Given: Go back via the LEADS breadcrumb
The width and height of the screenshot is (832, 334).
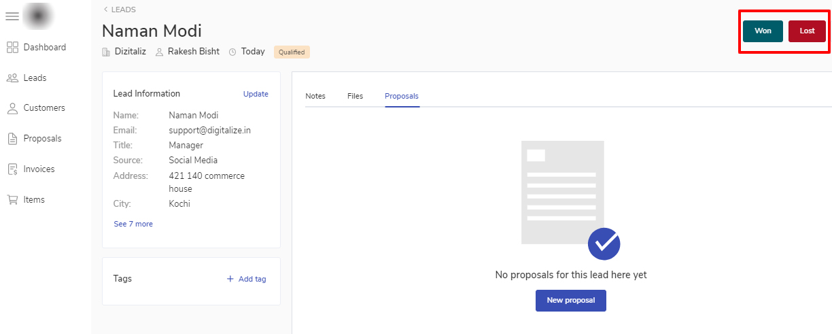Looking at the screenshot, I should point(120,10).
